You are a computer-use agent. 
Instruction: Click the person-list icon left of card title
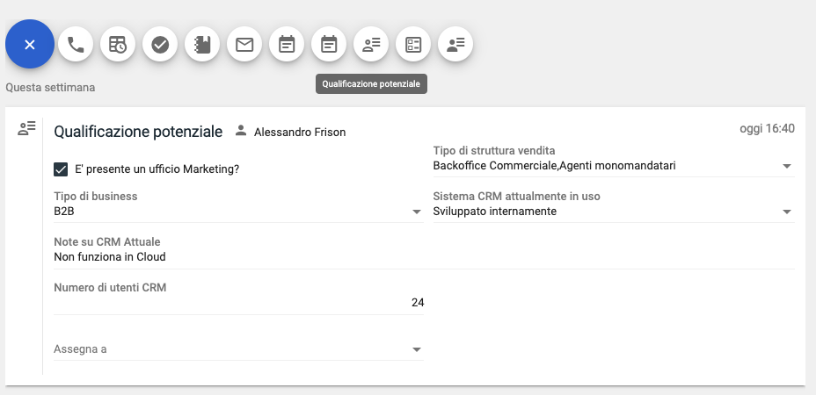click(26, 129)
